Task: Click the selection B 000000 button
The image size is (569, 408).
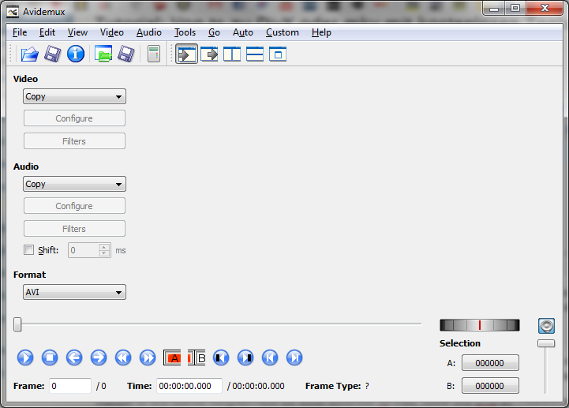Action: (x=490, y=386)
